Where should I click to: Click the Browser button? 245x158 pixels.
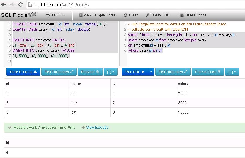pos(90,72)
